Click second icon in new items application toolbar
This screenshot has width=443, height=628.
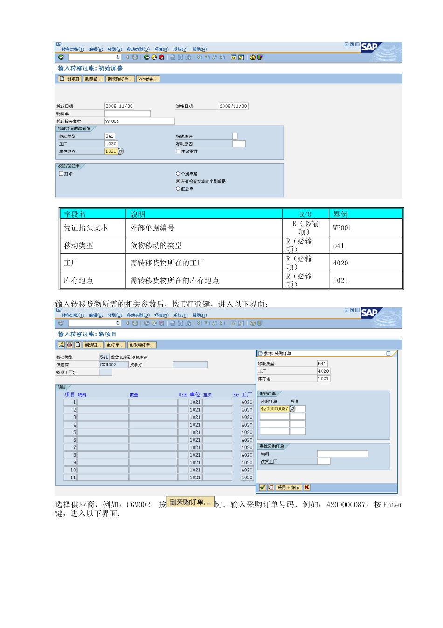coord(69,344)
